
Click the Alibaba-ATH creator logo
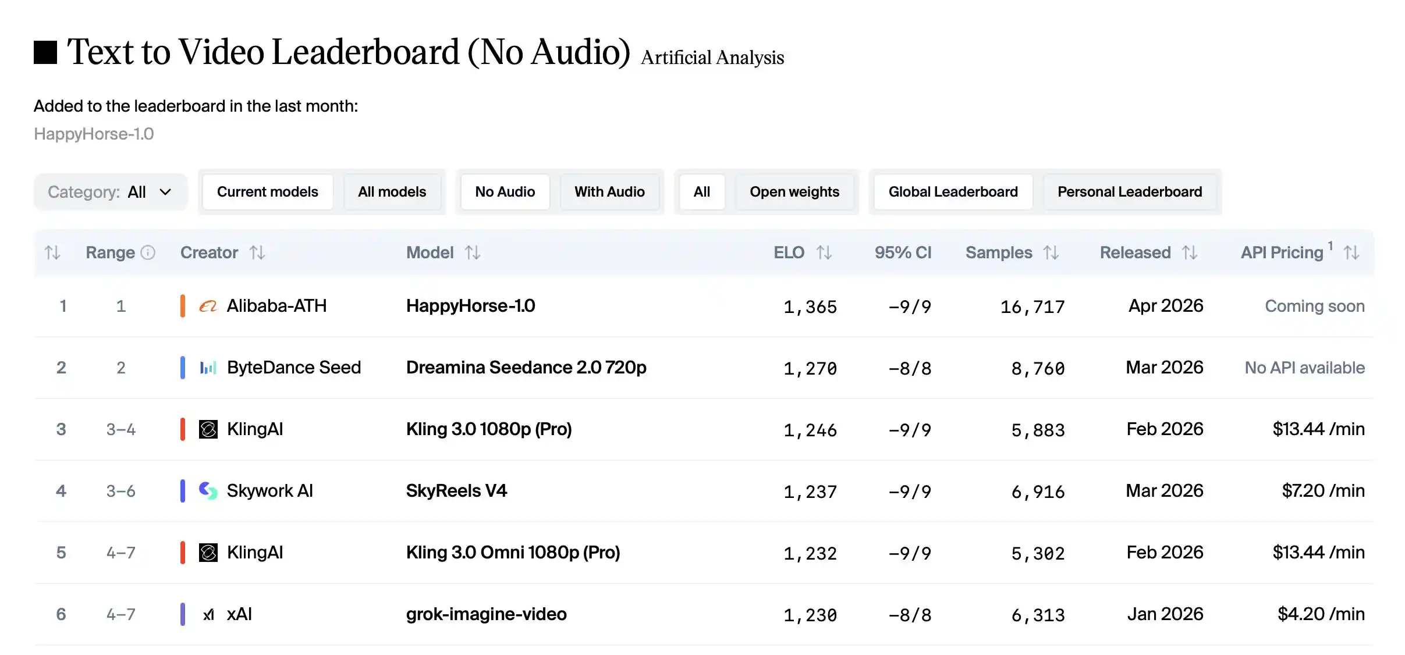point(208,306)
